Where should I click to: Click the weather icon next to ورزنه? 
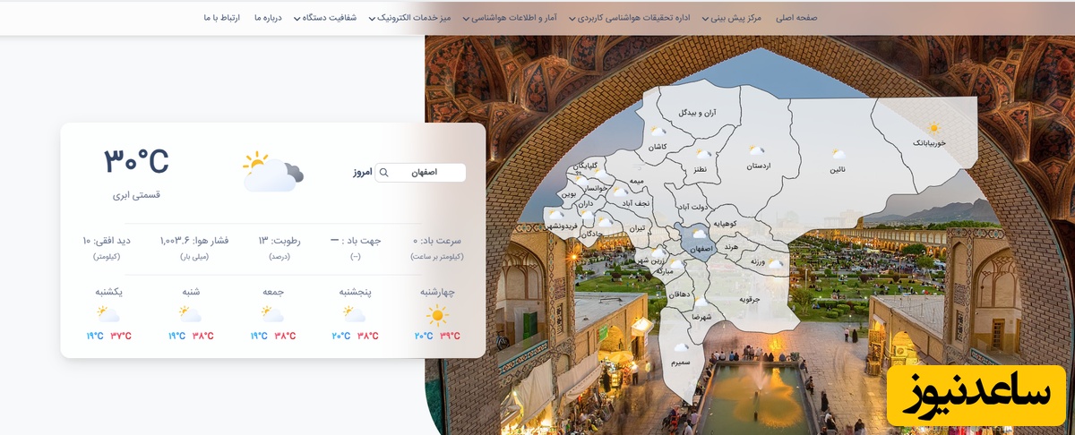pyautogui.click(x=774, y=263)
